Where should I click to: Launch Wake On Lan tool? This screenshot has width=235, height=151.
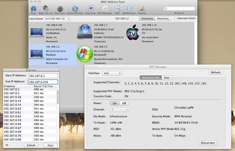(45, 10)
